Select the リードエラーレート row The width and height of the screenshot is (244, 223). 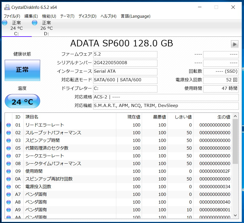[119, 125]
